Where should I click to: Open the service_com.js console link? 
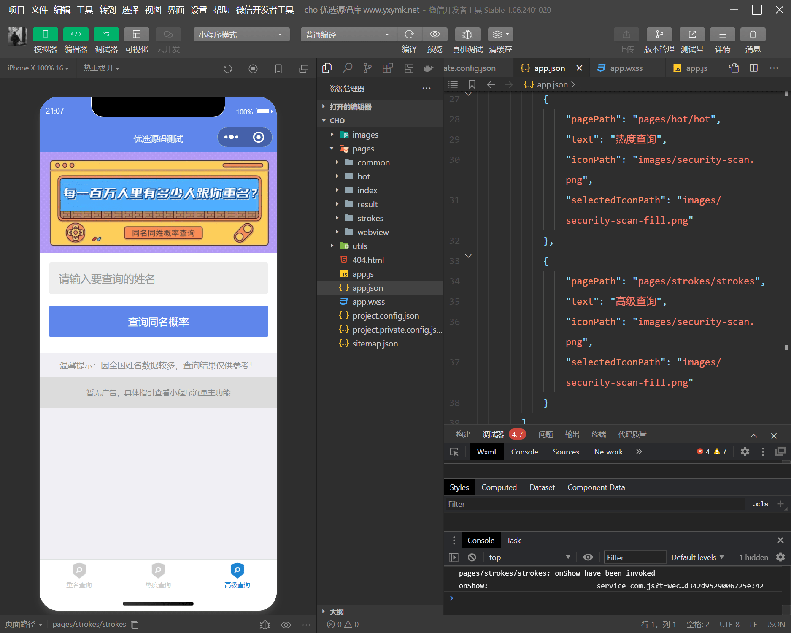click(x=680, y=586)
